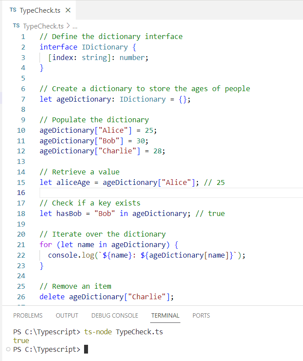Click the 'ts-node' command in the terminal
The height and width of the screenshot is (361, 303).
[98, 332]
